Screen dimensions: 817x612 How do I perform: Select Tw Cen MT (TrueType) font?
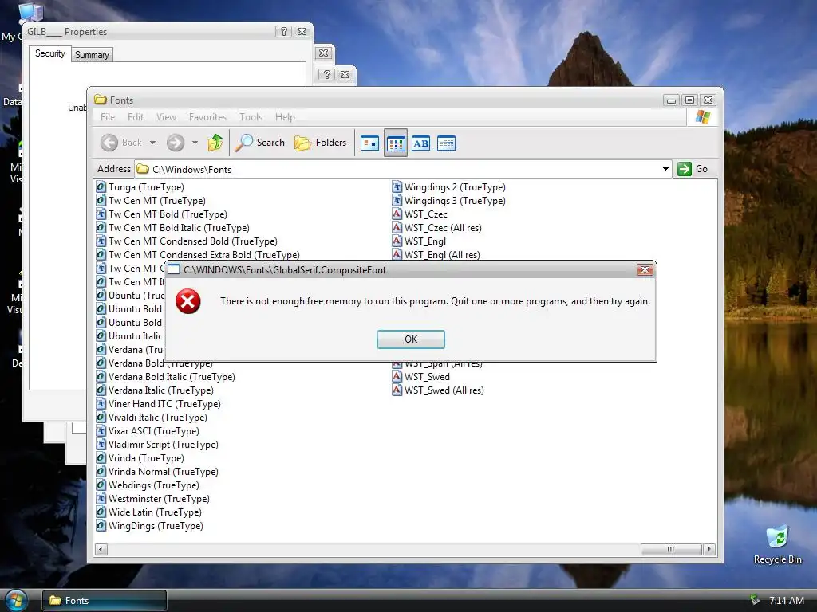(x=151, y=201)
